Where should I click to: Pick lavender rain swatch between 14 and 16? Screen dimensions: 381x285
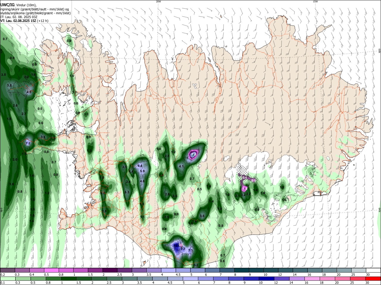tap(297, 278)
